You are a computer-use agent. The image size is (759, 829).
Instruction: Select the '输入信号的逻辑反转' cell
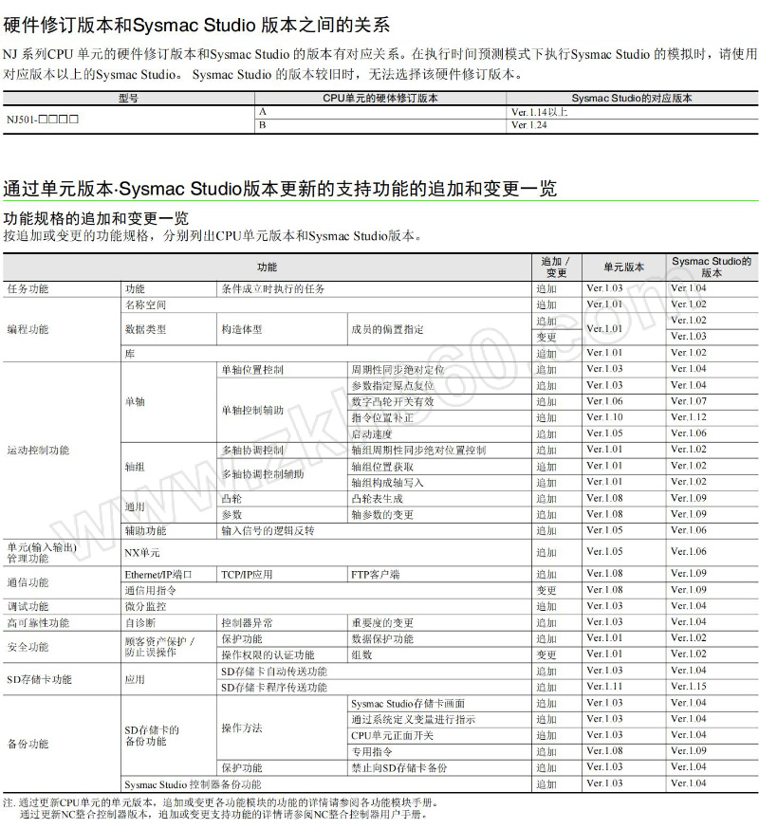(x=268, y=531)
